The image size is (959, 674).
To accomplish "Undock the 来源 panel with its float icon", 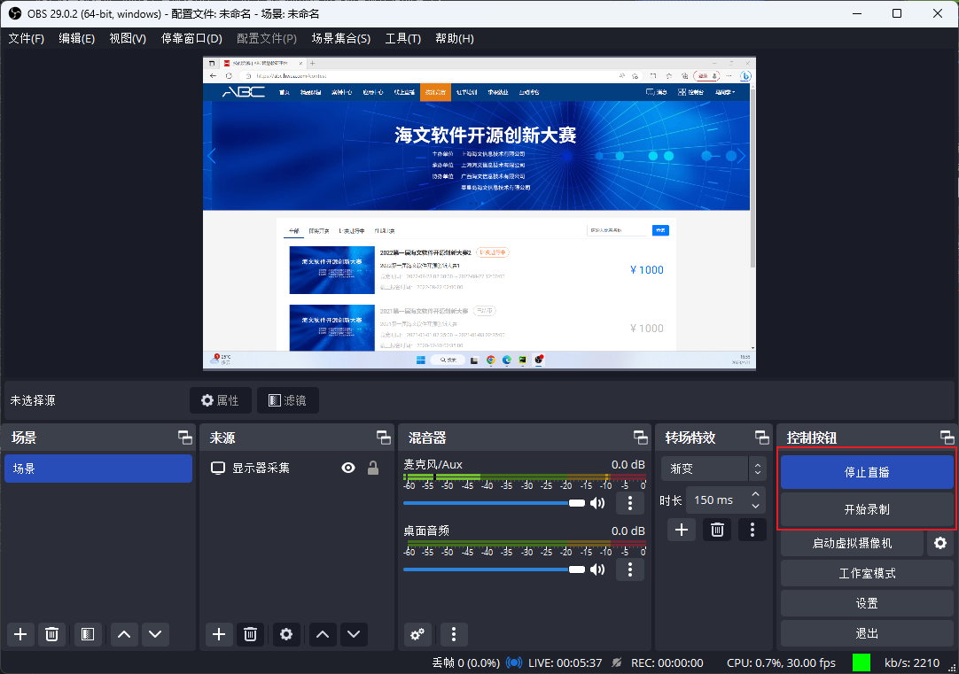I will (384, 437).
